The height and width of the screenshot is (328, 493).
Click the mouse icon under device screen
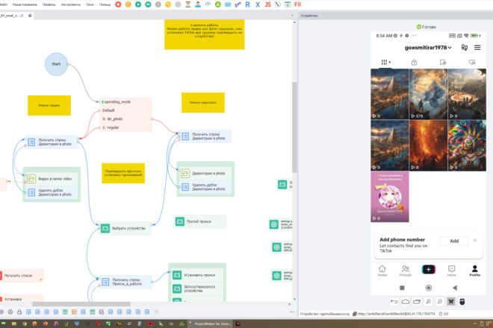click(x=462, y=302)
